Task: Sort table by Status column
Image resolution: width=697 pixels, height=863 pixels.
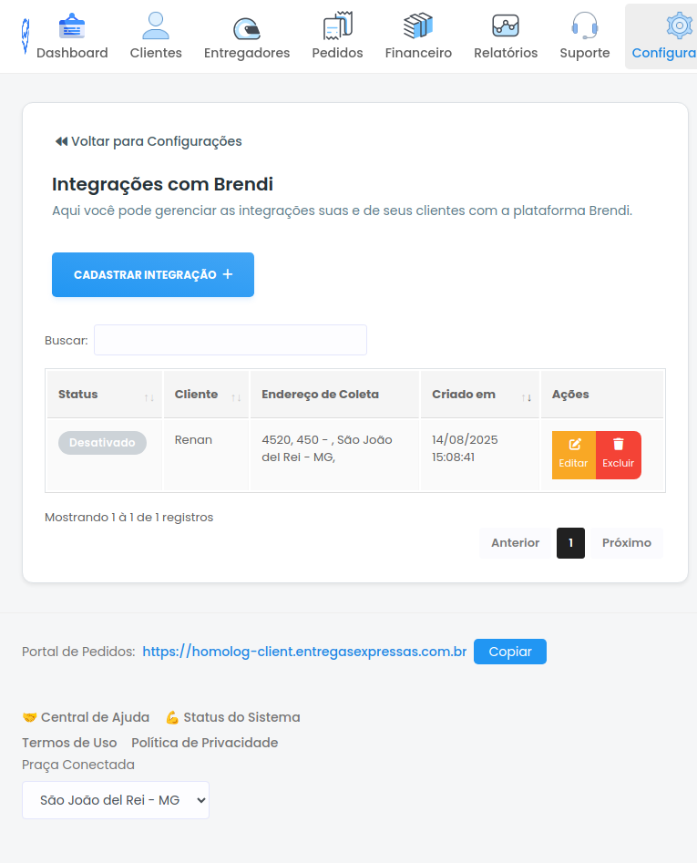Action: tap(105, 395)
